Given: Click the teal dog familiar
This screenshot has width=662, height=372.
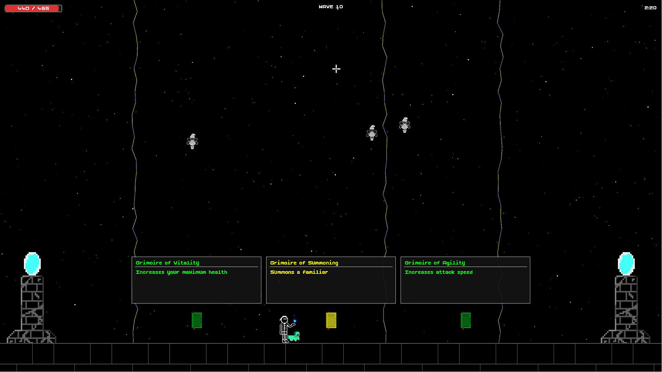Looking at the screenshot, I should tap(294, 337).
